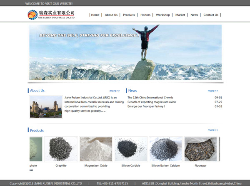View the Magnesium Oxide product thumbnail

click(x=96, y=149)
